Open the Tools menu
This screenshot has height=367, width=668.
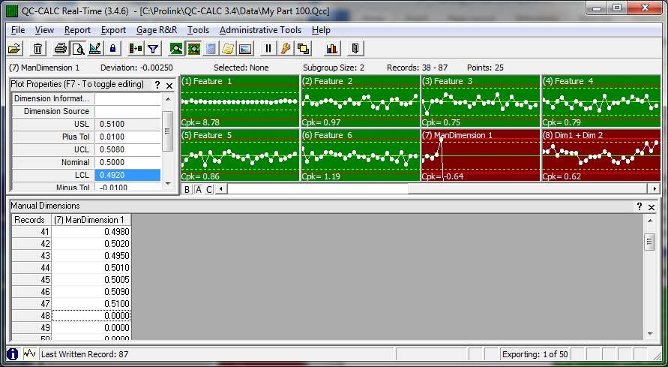198,30
